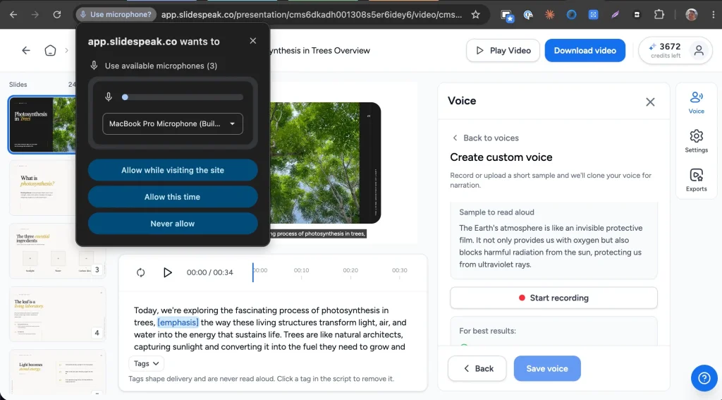
Task: Click the 00:00 / 00:34 time display
Action: point(209,272)
